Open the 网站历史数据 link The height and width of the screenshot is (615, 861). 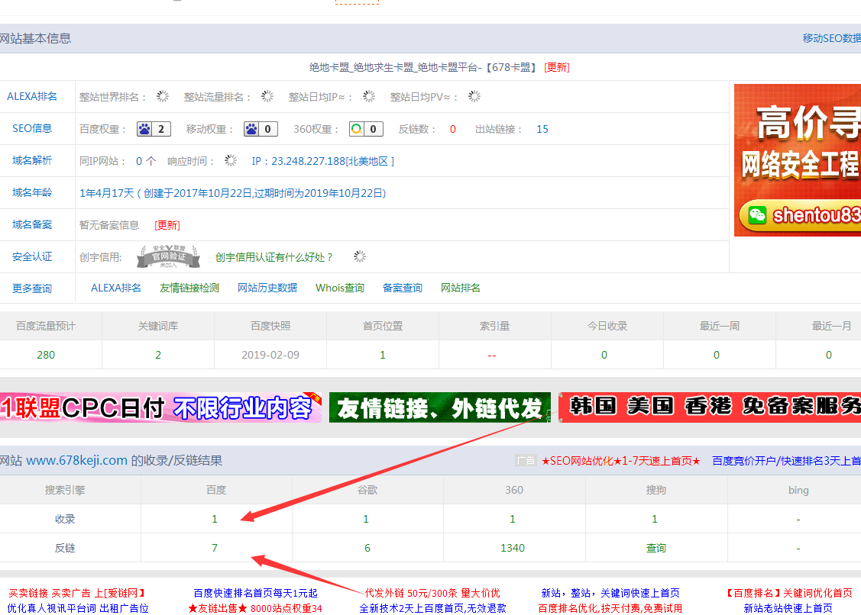tap(267, 288)
